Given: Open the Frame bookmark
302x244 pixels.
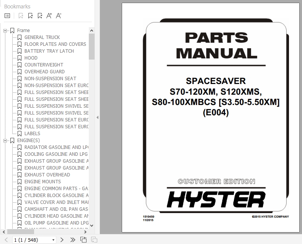Looking at the screenshot, I should tap(23, 31).
